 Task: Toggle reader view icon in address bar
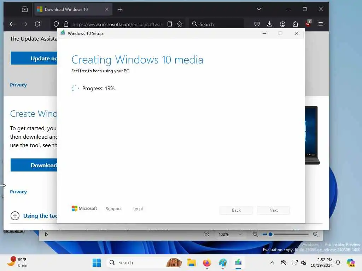(x=170, y=24)
